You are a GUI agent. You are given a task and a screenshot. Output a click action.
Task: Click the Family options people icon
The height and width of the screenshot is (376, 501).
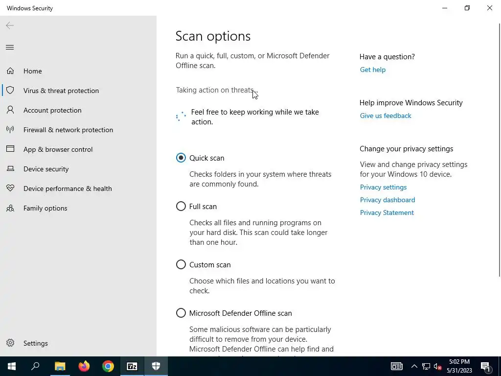pos(10,208)
